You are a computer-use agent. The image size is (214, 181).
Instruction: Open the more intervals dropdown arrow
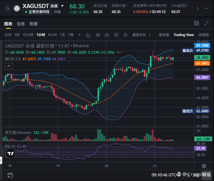click(x=79, y=35)
